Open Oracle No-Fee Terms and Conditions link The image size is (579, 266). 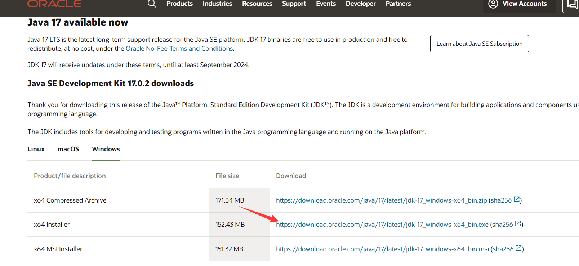(x=179, y=49)
